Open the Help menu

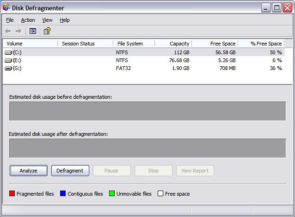pos(65,20)
